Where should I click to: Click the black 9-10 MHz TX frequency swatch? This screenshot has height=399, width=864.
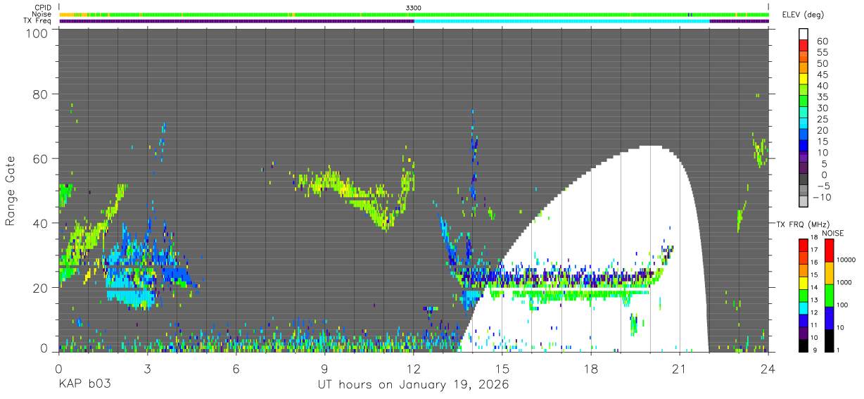[803, 346]
